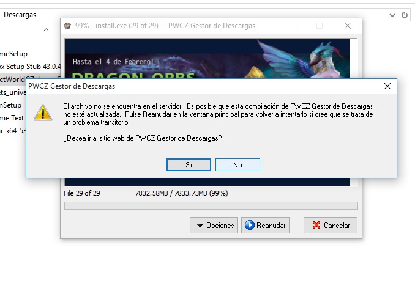Click the download manager title bar icon
Image resolution: width=415 pixels, height=283 pixels.
(x=67, y=26)
